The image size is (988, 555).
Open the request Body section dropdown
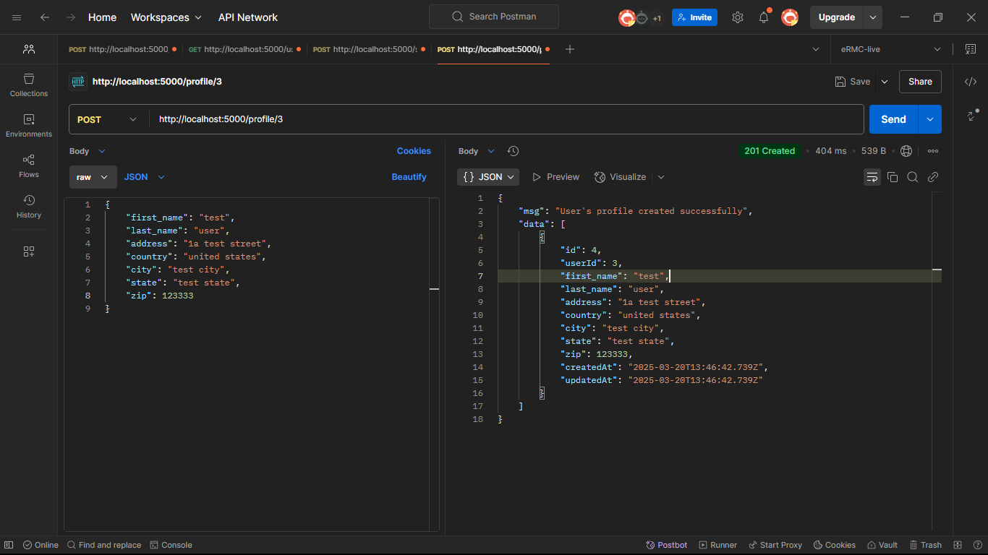tap(88, 151)
